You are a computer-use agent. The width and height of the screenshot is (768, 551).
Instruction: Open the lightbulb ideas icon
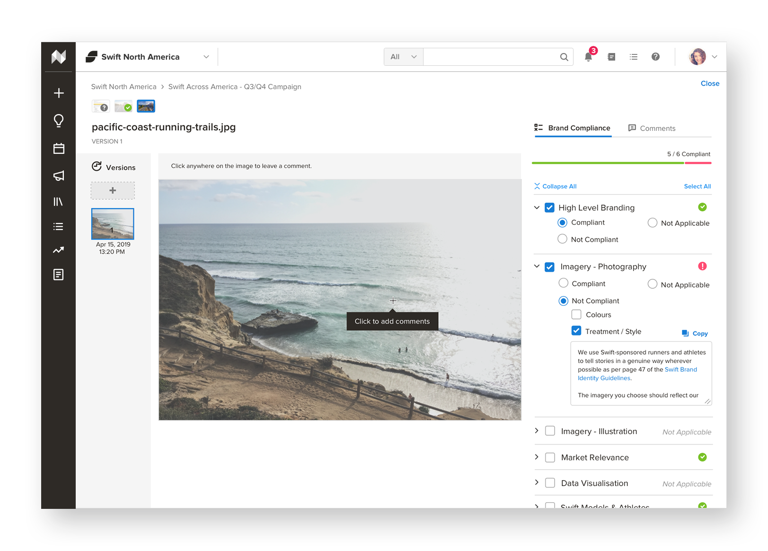(59, 121)
